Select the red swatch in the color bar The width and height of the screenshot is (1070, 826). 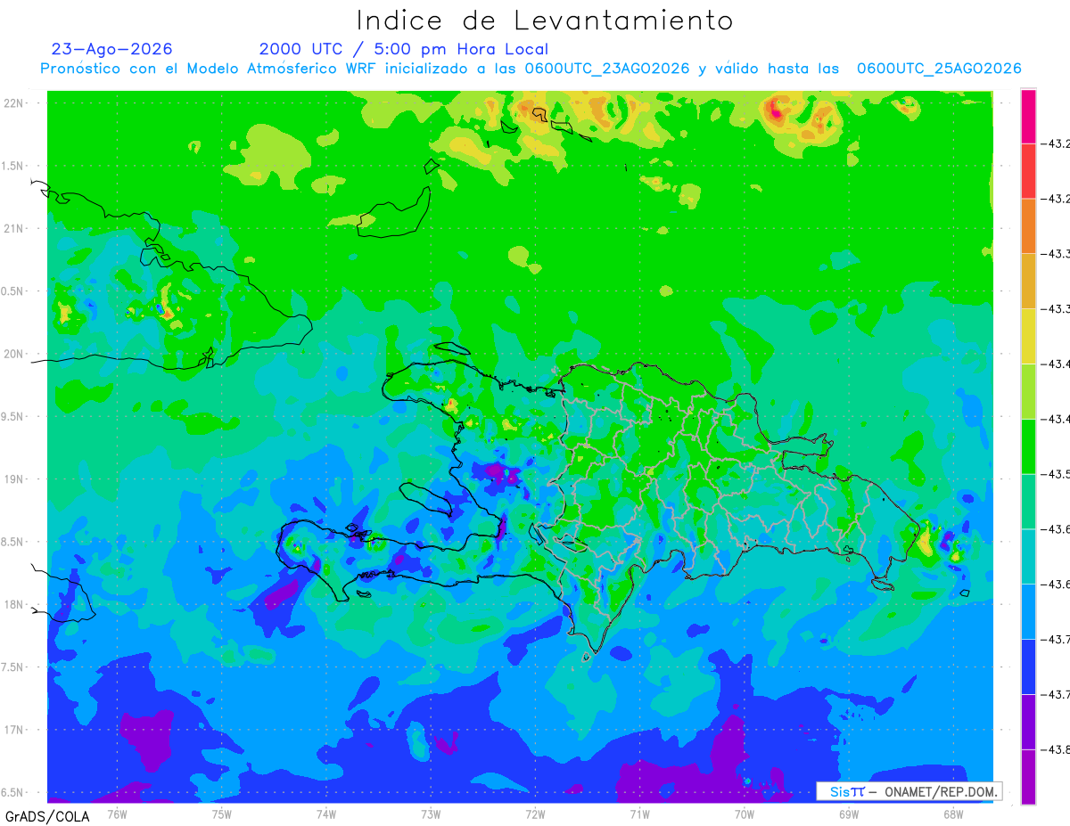[x=1028, y=170]
